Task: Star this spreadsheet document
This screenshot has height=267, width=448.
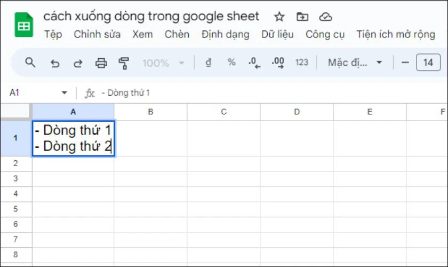Action: click(279, 17)
